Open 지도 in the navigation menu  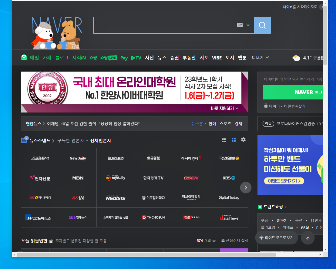pos(204,58)
